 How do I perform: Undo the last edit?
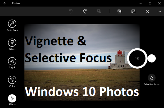pyautogui.click(x=71, y=11)
